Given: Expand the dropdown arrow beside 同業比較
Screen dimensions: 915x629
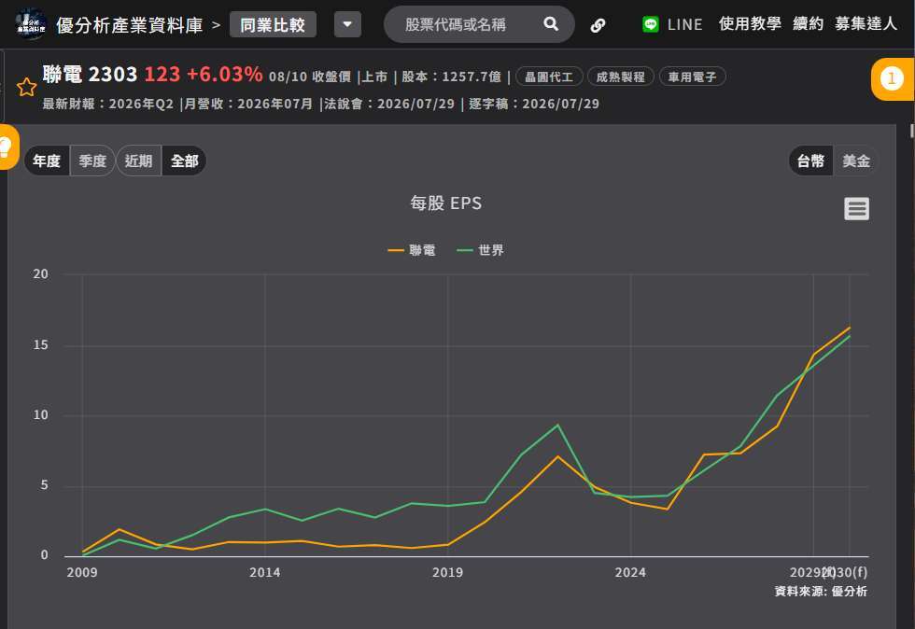Looking at the screenshot, I should tap(347, 24).
